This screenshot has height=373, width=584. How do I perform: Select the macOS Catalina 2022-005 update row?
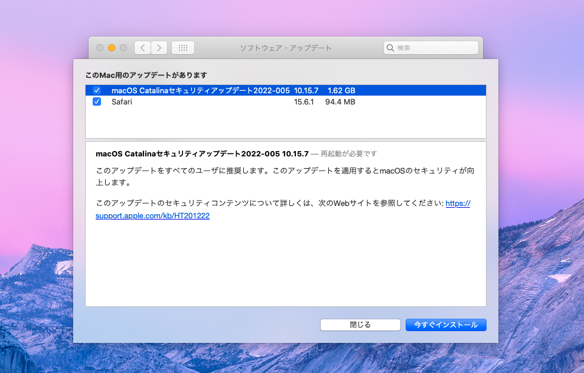coord(286,90)
